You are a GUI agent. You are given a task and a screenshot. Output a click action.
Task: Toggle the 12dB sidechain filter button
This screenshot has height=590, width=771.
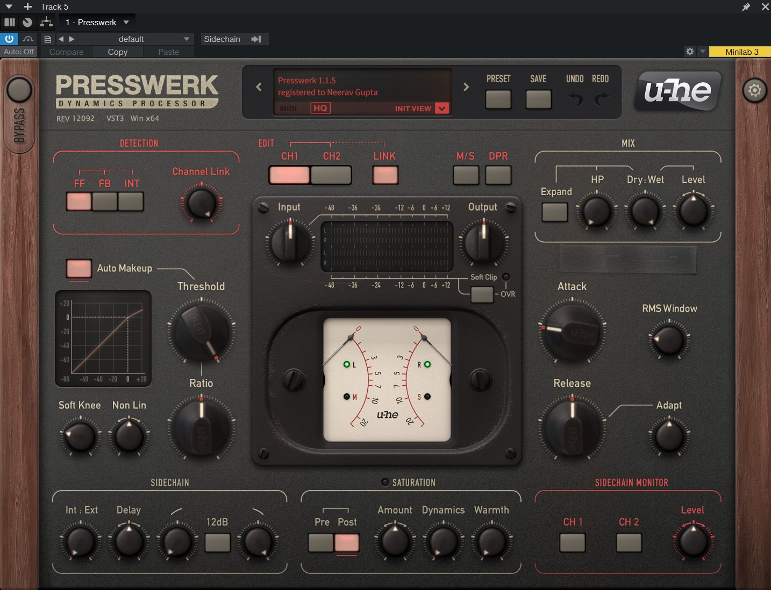tap(217, 543)
